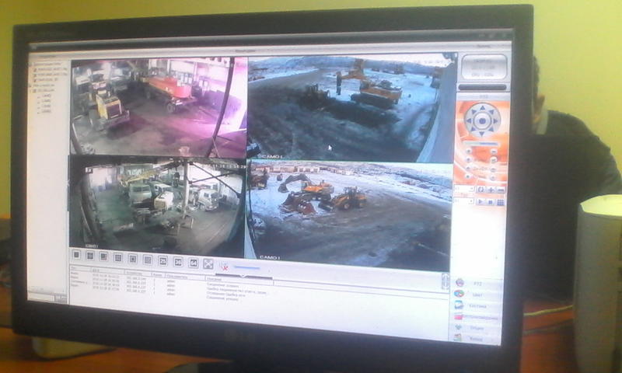Open the preset number dropdown in PTZ panel

coord(465,190)
